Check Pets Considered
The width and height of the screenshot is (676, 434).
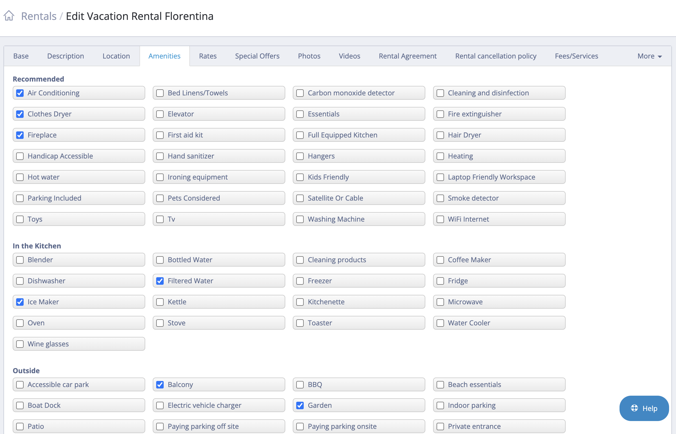(x=160, y=198)
